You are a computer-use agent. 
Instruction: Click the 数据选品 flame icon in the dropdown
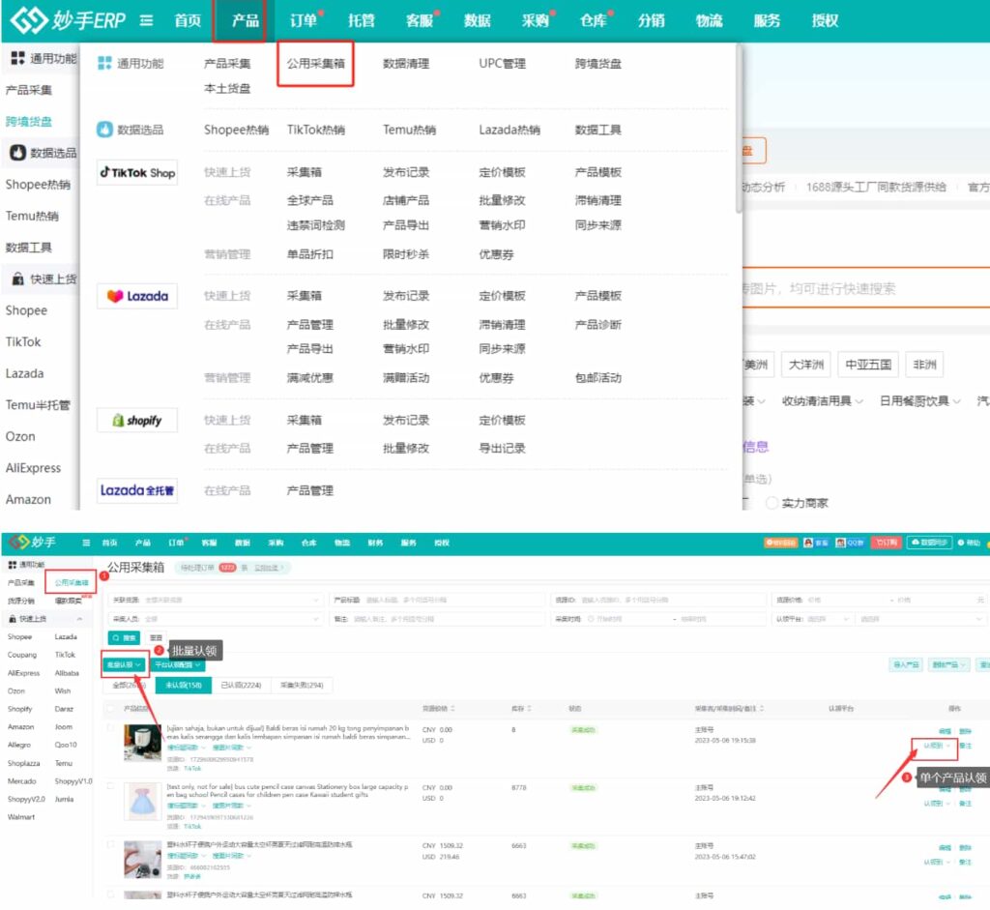(x=105, y=130)
